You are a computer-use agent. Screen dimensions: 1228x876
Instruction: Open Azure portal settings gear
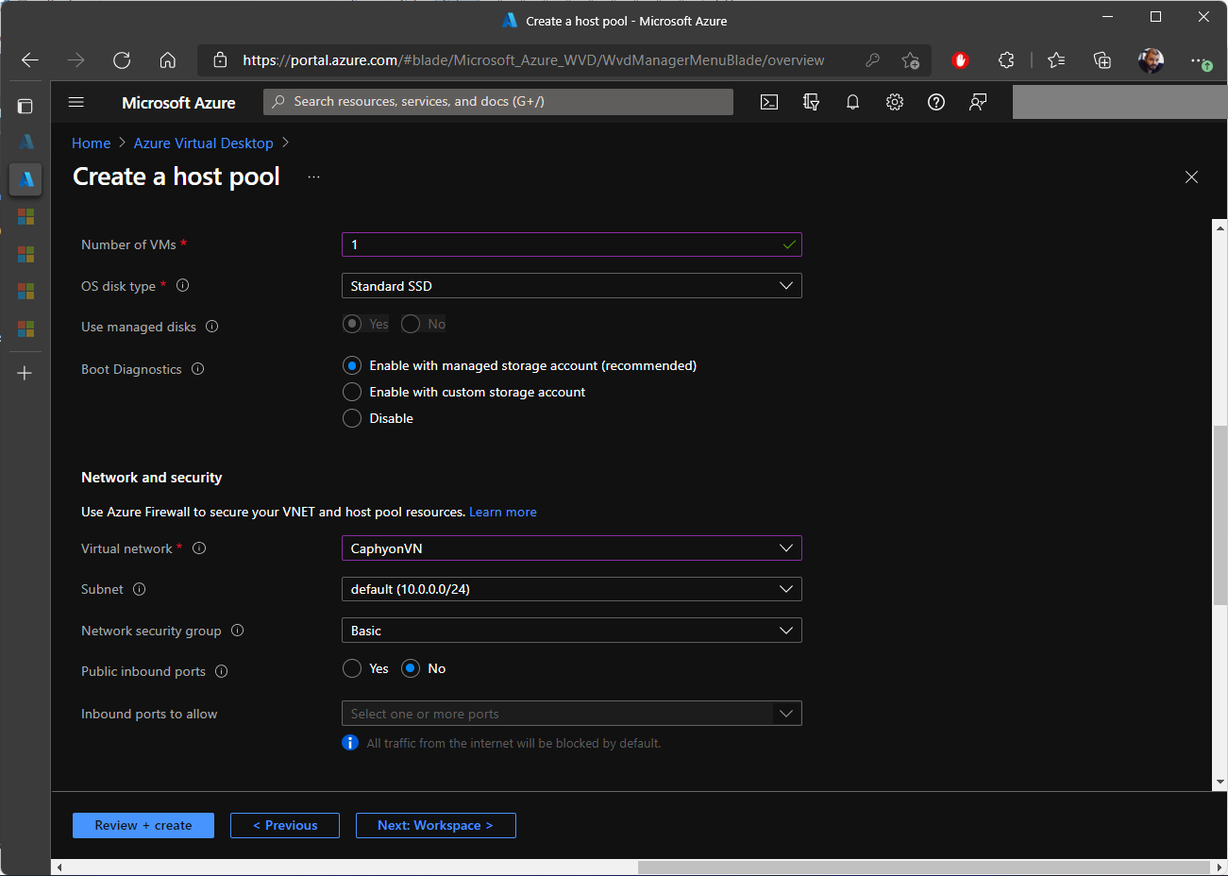pos(895,102)
